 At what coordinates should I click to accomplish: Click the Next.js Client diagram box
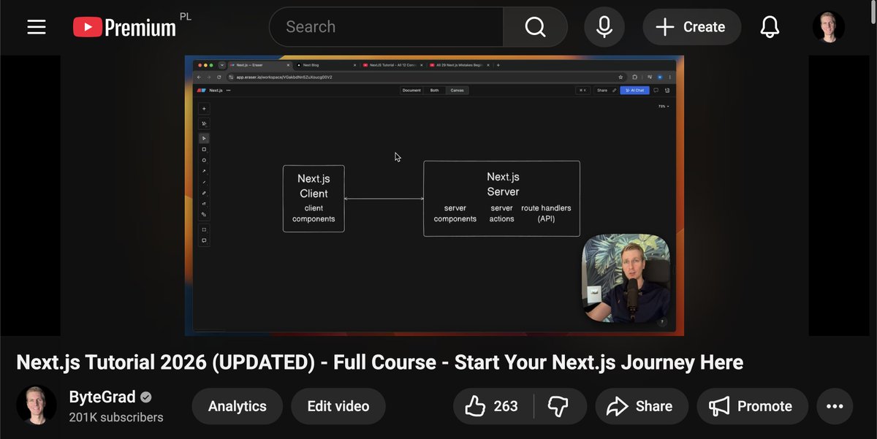tap(314, 199)
